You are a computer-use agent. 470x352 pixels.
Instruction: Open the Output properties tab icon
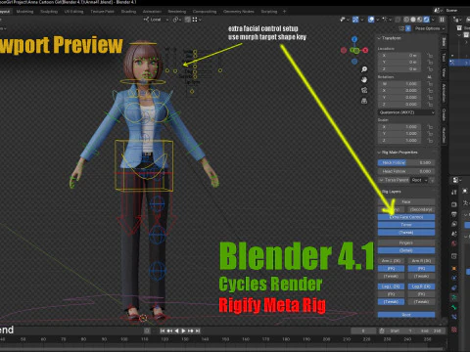pos(454,214)
